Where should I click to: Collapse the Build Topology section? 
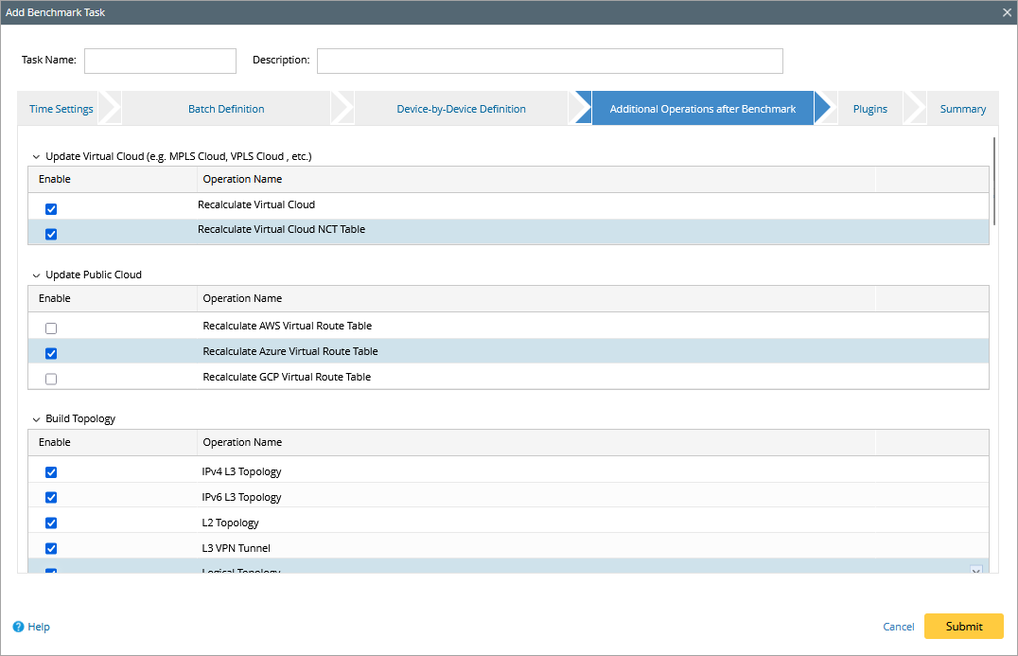pos(37,419)
